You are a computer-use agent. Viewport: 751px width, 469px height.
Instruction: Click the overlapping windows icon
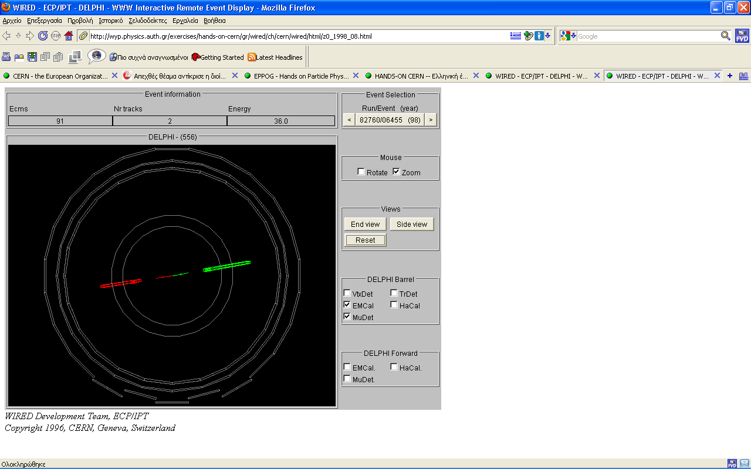[x=75, y=57]
